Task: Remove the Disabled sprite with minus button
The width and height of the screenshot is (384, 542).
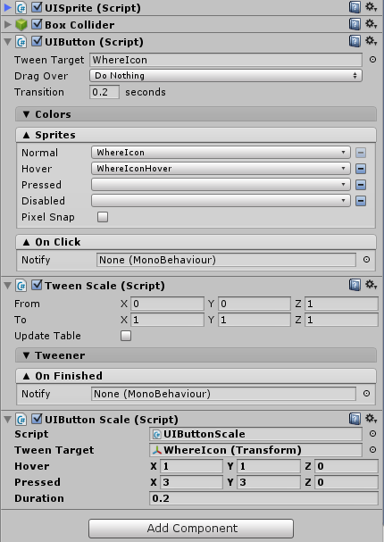Action: point(361,201)
